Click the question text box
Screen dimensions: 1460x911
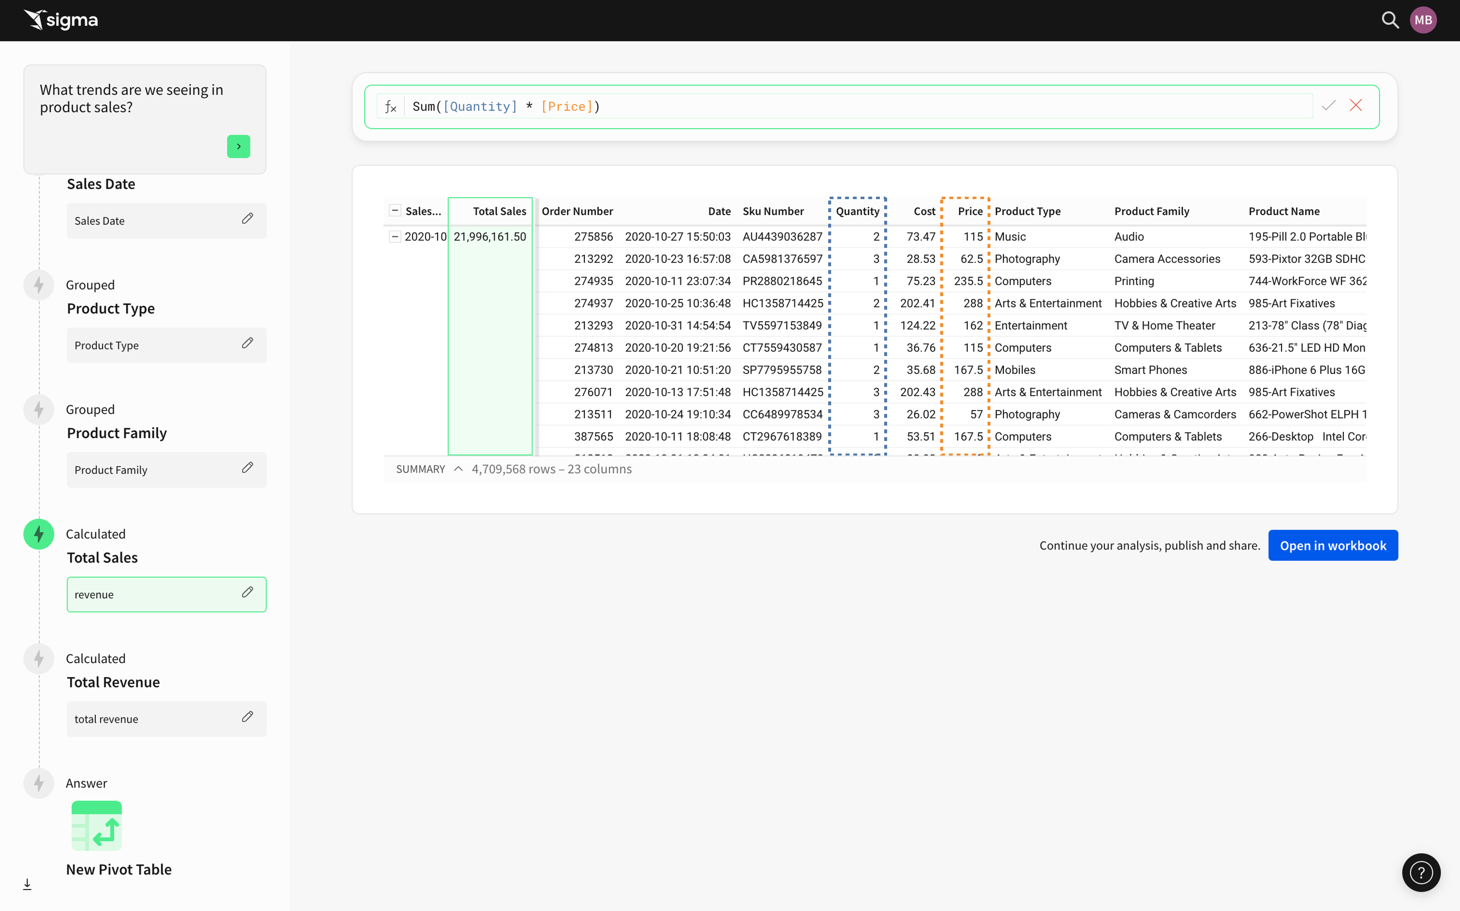(145, 119)
